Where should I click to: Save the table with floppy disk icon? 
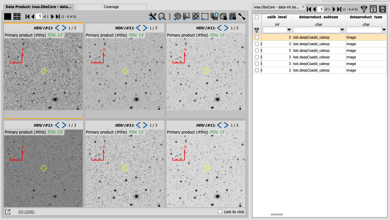pyautogui.click(x=382, y=9)
